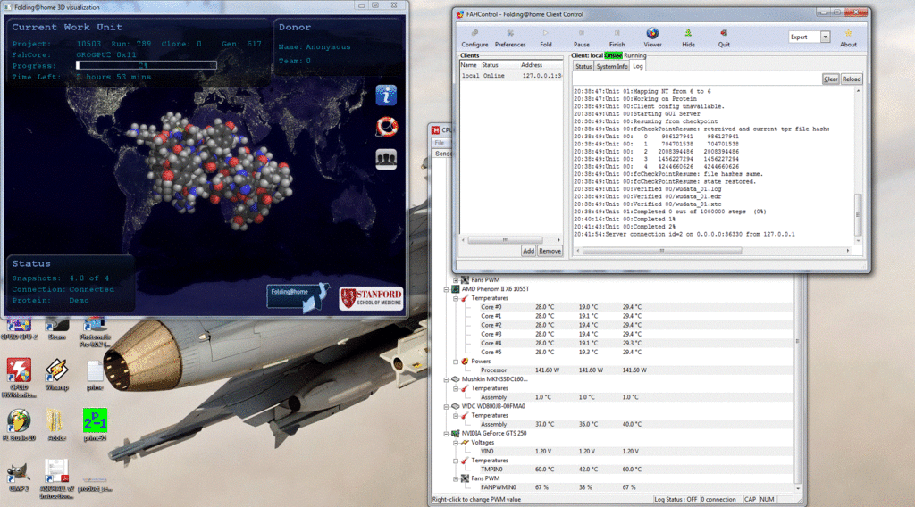Click the Stanford School of Medicine logo

(x=371, y=298)
